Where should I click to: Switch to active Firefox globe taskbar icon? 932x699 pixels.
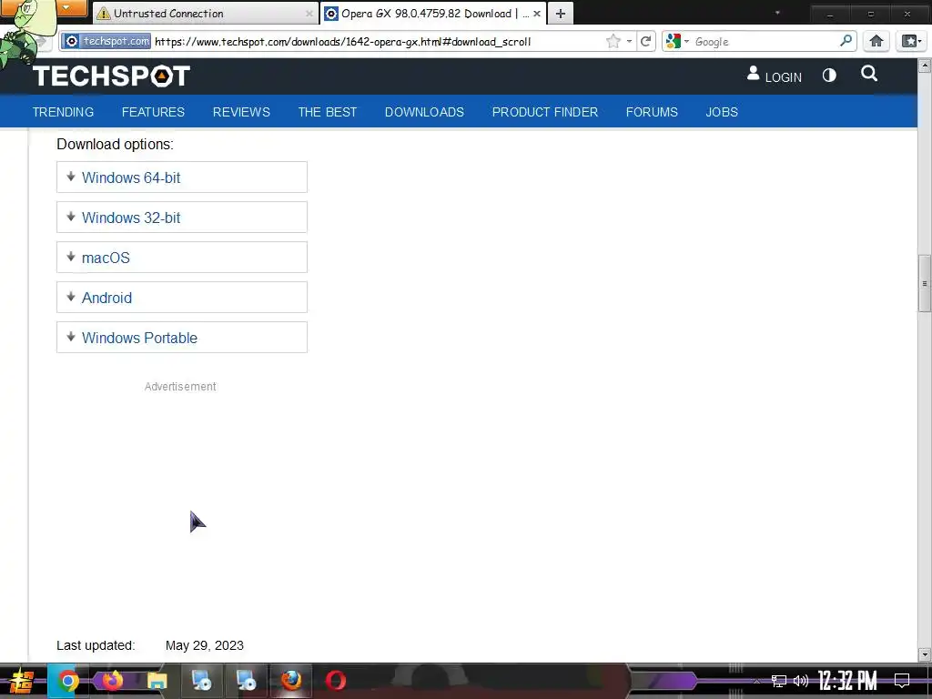[290, 681]
